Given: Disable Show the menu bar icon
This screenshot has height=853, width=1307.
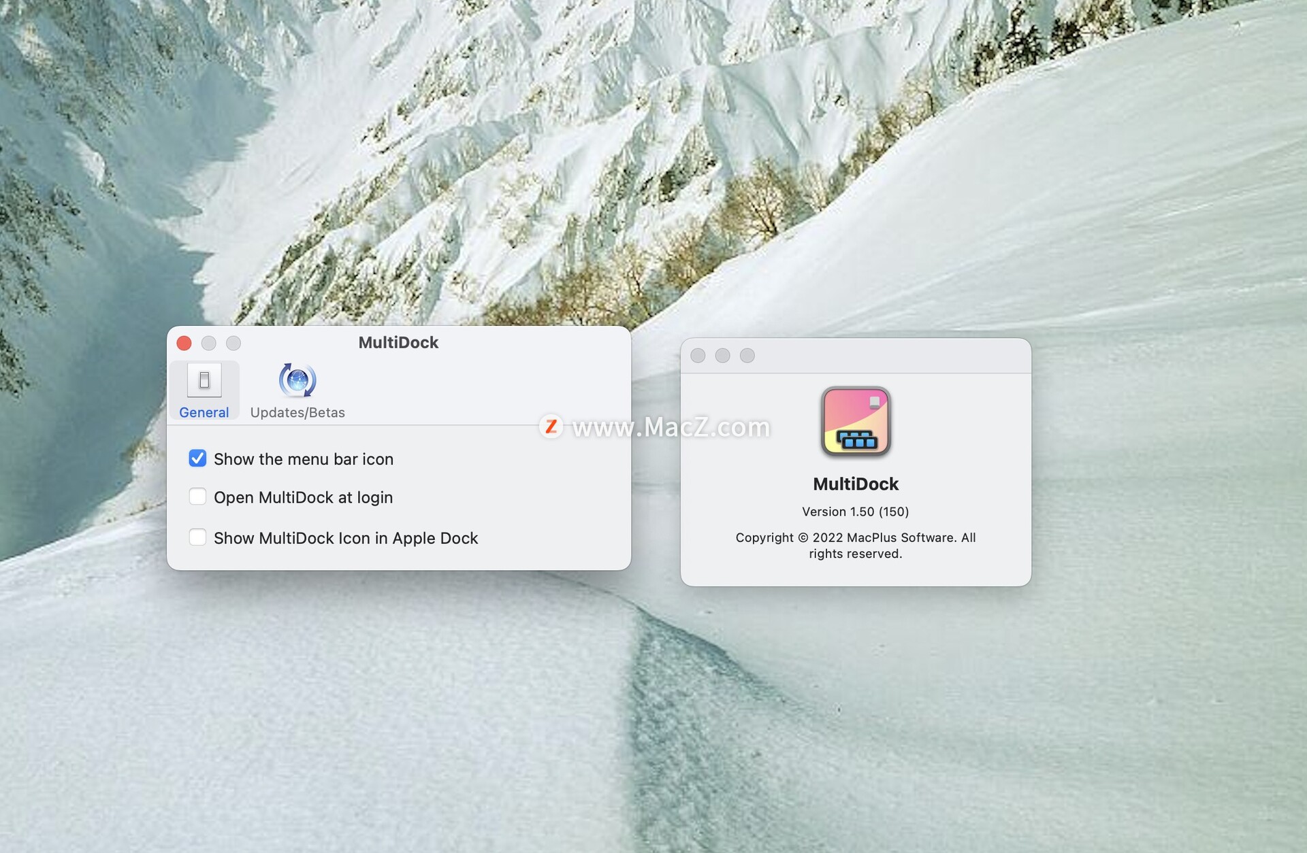Looking at the screenshot, I should pos(197,458).
